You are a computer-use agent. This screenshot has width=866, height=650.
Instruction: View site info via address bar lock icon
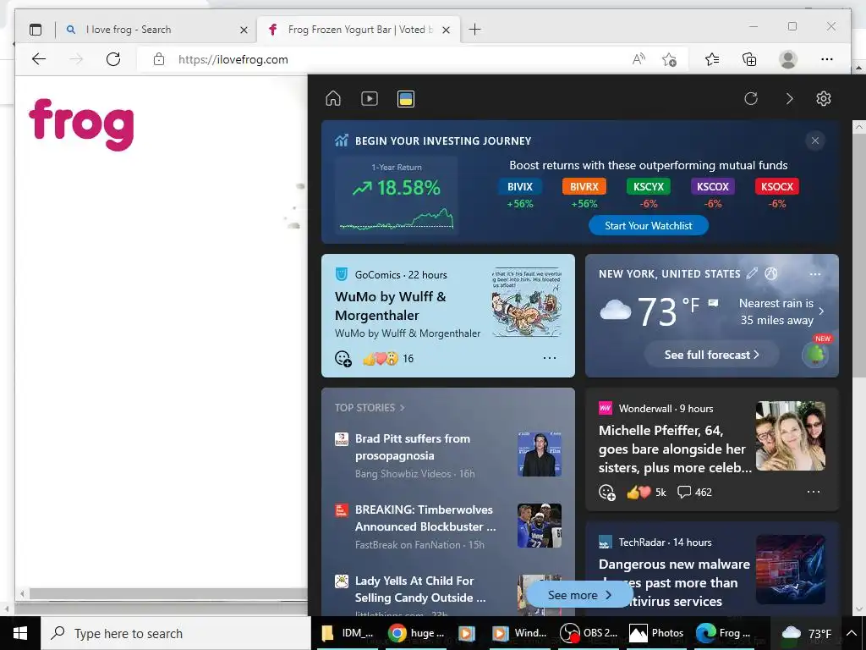click(159, 59)
